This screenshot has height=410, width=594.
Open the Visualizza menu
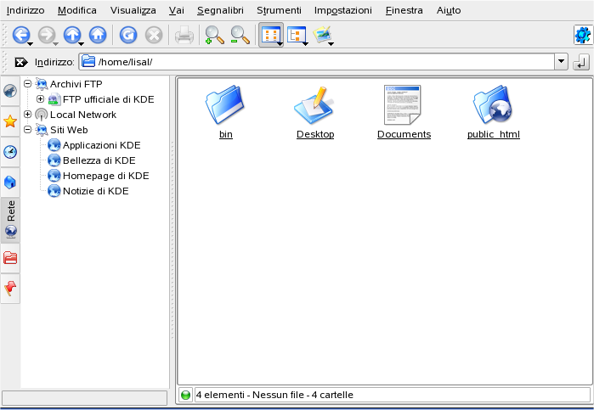click(133, 10)
